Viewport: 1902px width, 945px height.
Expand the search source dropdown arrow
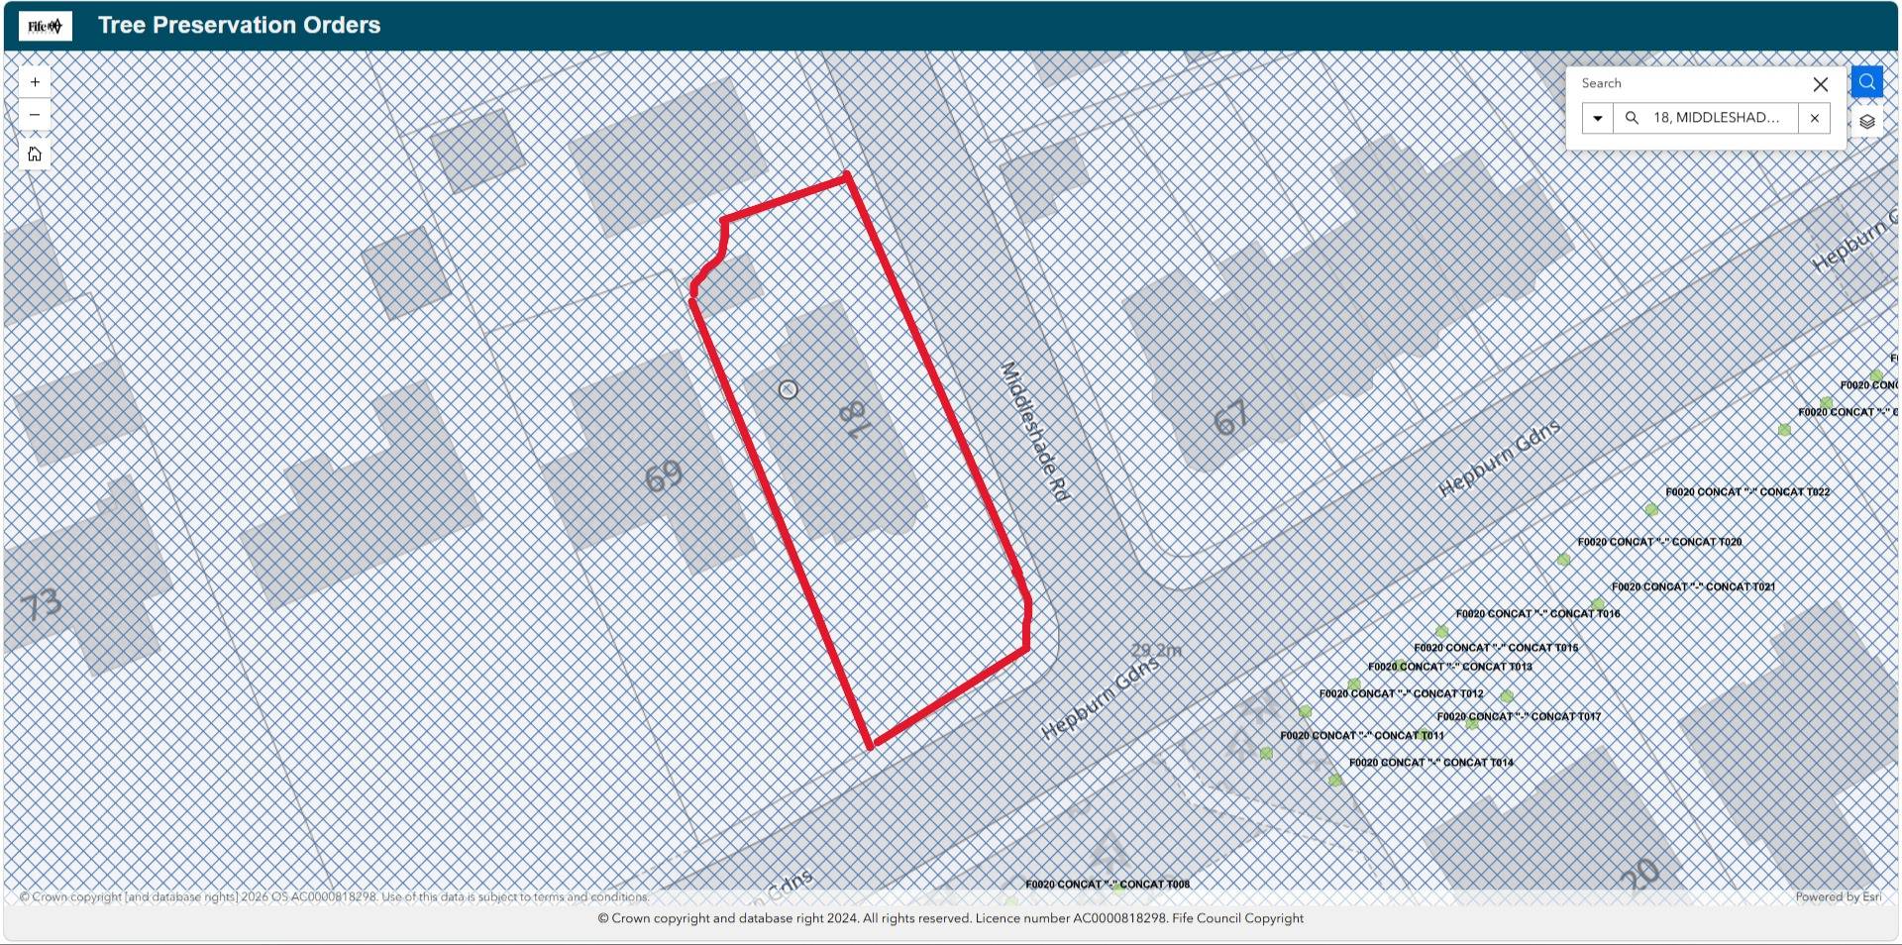point(1597,118)
